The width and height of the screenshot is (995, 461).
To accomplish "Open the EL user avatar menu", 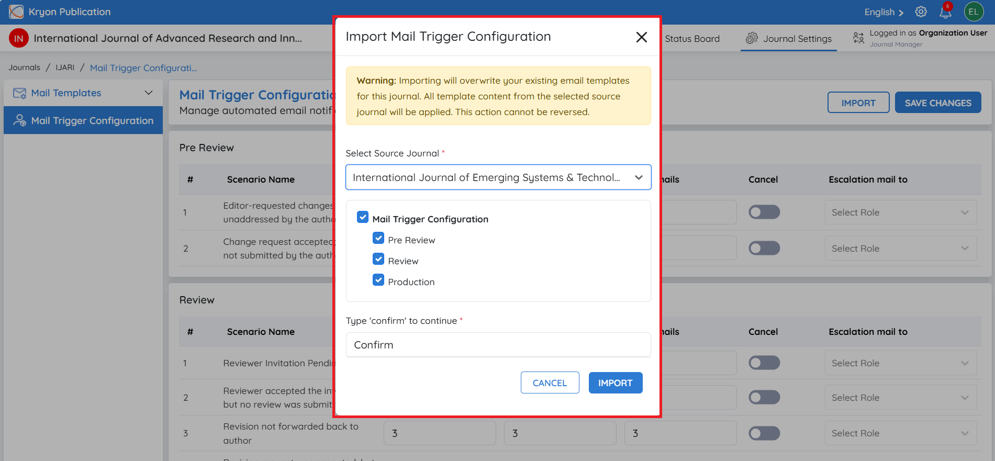I will click(x=974, y=12).
